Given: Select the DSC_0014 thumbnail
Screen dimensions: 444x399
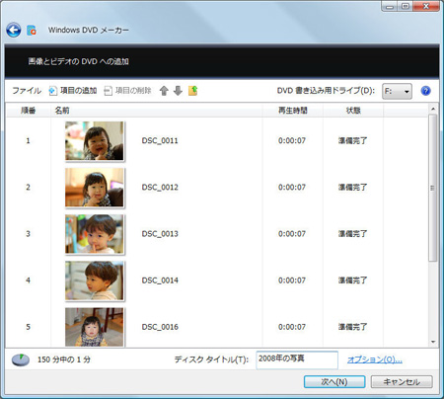Looking at the screenshot, I should coord(95,280).
